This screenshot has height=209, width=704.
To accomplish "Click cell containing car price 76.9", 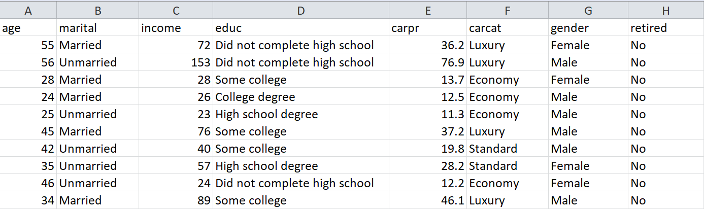I will pos(428,62).
